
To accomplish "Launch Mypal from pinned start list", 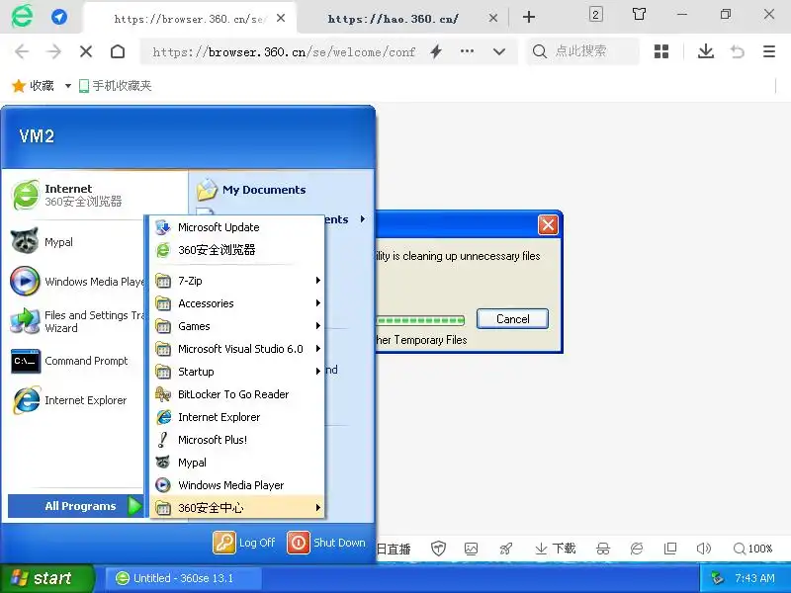I will (x=76, y=242).
